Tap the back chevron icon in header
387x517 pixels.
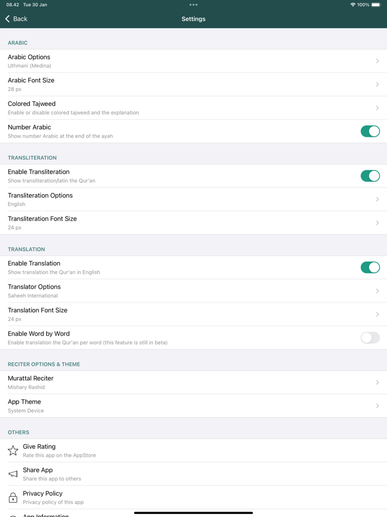click(x=8, y=19)
